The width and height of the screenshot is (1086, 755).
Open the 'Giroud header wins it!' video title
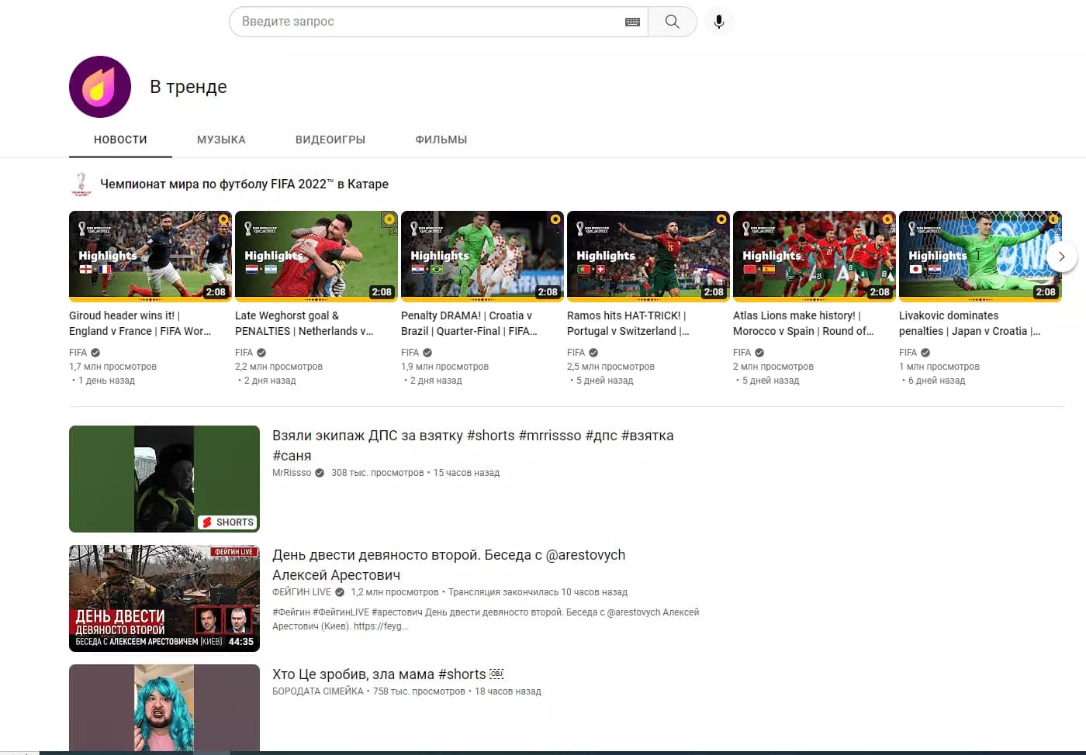[140, 323]
